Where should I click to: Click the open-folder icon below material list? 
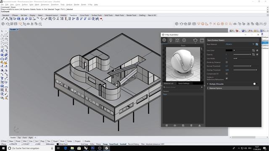pyautogui.click(x=175, y=125)
